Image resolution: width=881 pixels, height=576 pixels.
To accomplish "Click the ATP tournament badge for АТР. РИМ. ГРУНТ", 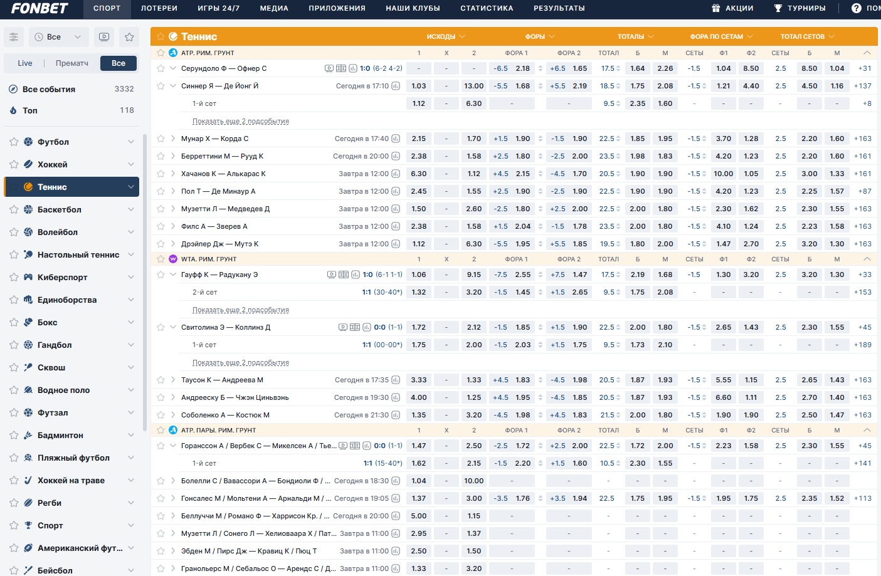I will click(x=173, y=53).
